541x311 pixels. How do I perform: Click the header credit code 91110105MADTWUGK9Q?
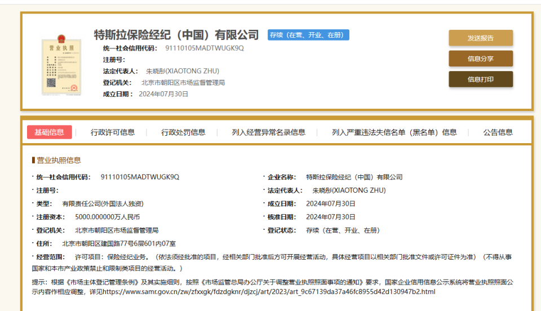click(205, 48)
